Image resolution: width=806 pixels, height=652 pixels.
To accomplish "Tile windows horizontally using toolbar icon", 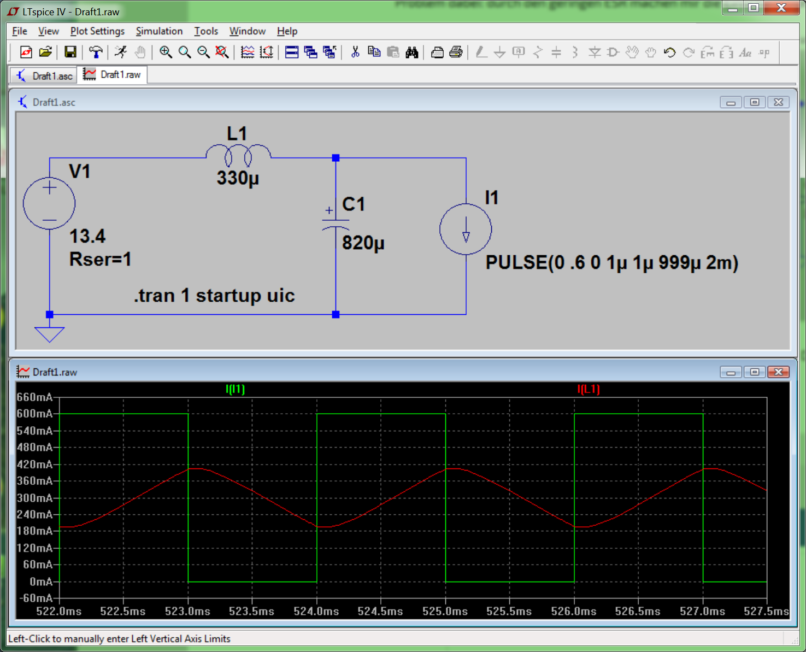I will click(x=292, y=52).
